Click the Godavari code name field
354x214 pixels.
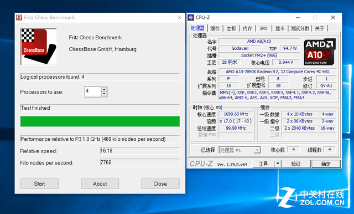point(240,48)
